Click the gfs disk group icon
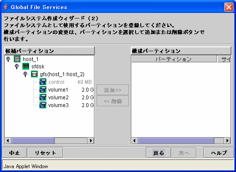The image size is (236, 172). (x=34, y=74)
